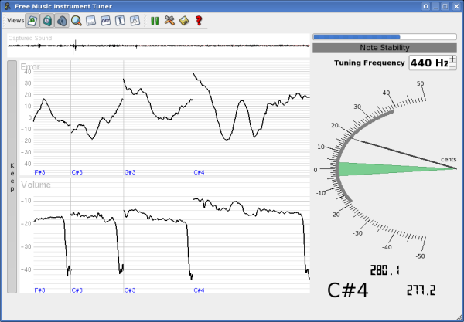Open the formants curve view icon
464x322 pixels.
[135, 21]
